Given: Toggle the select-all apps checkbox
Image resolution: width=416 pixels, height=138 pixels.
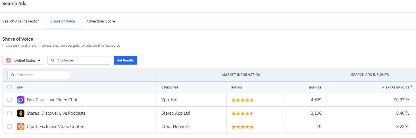Looking at the screenshot, I should coord(10,87).
